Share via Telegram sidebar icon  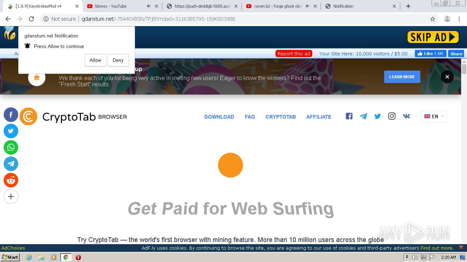11,164
